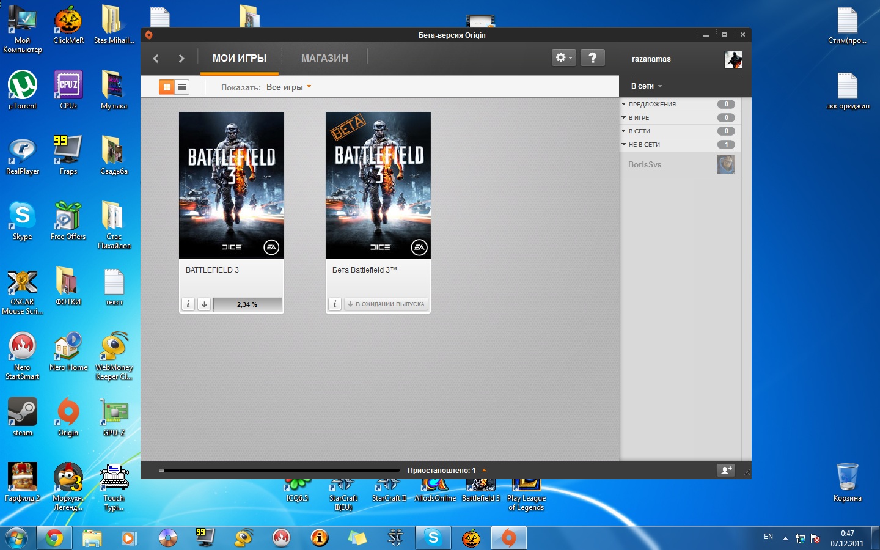Select the Гарфилд 2 desktop icon
880x550 pixels.
pyautogui.click(x=23, y=482)
